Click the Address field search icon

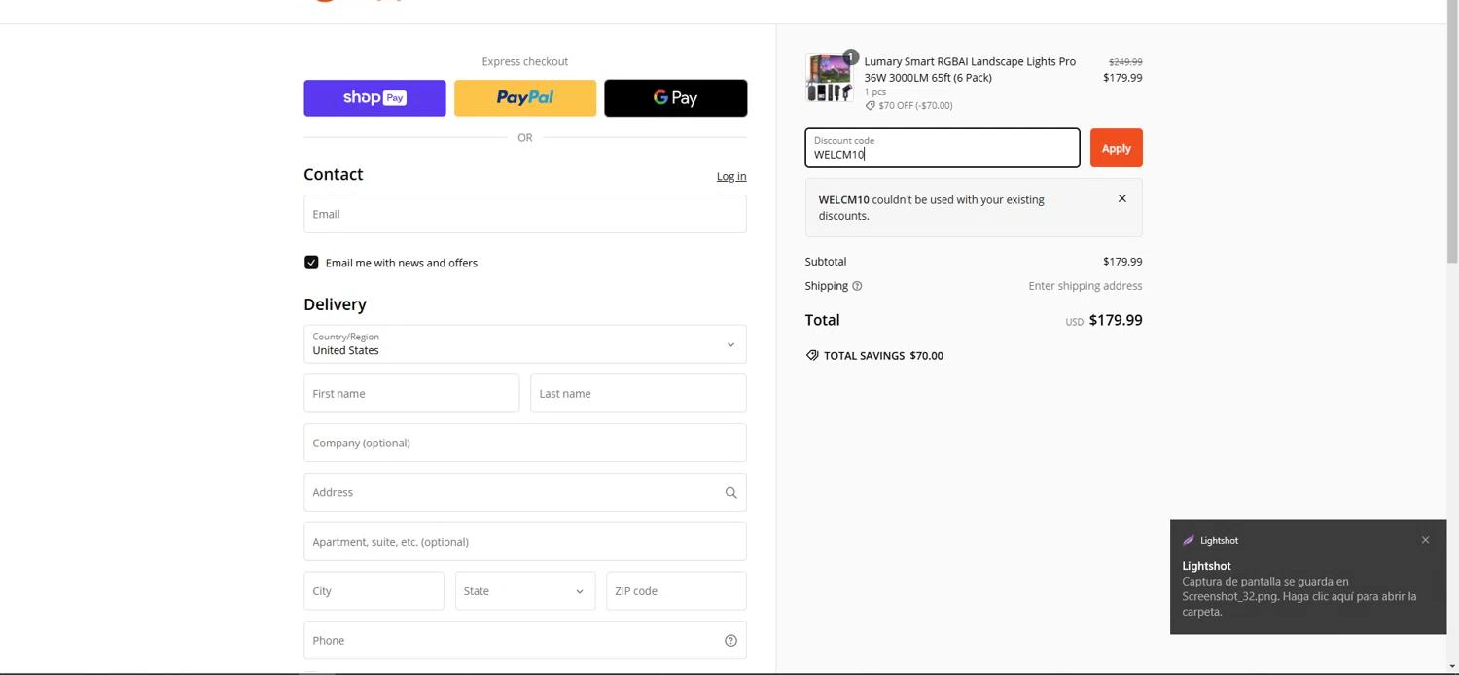coord(730,493)
